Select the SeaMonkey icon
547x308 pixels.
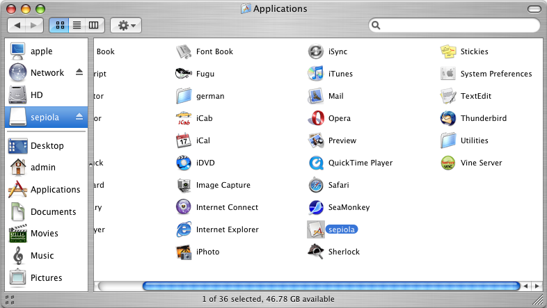316,207
